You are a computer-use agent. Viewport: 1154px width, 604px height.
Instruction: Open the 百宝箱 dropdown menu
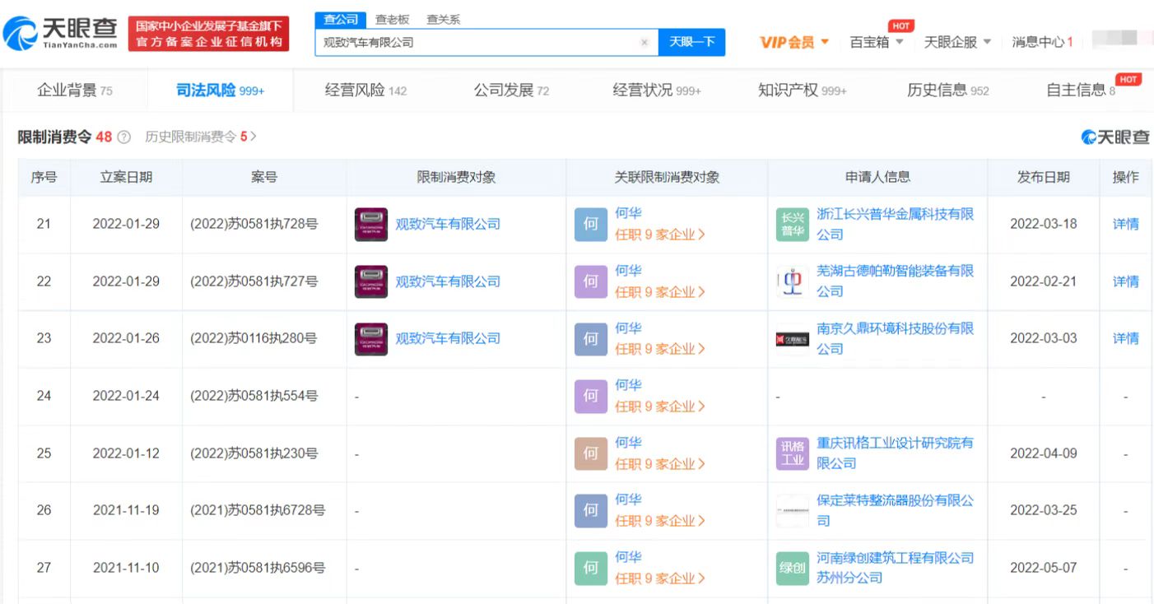[x=877, y=42]
